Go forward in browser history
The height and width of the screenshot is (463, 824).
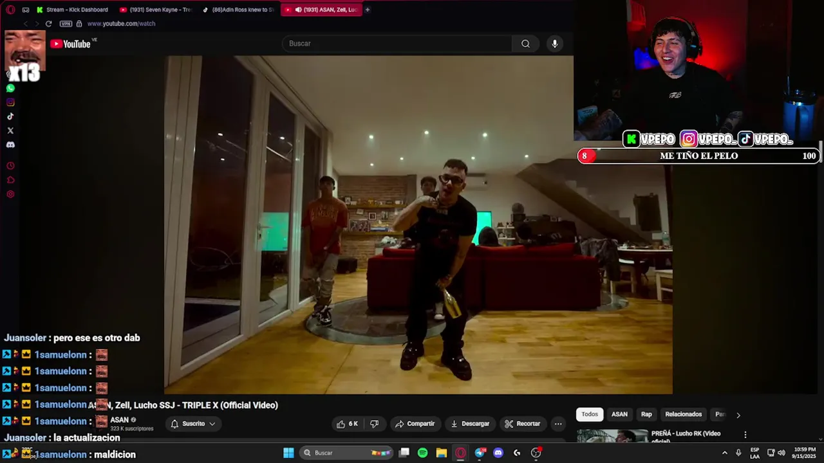37,24
